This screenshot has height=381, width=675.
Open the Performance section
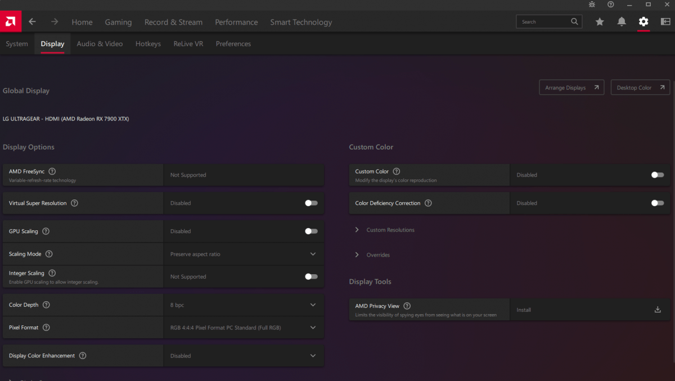click(x=236, y=22)
